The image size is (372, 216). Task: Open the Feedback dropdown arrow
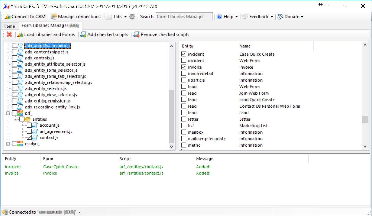pos(272,17)
